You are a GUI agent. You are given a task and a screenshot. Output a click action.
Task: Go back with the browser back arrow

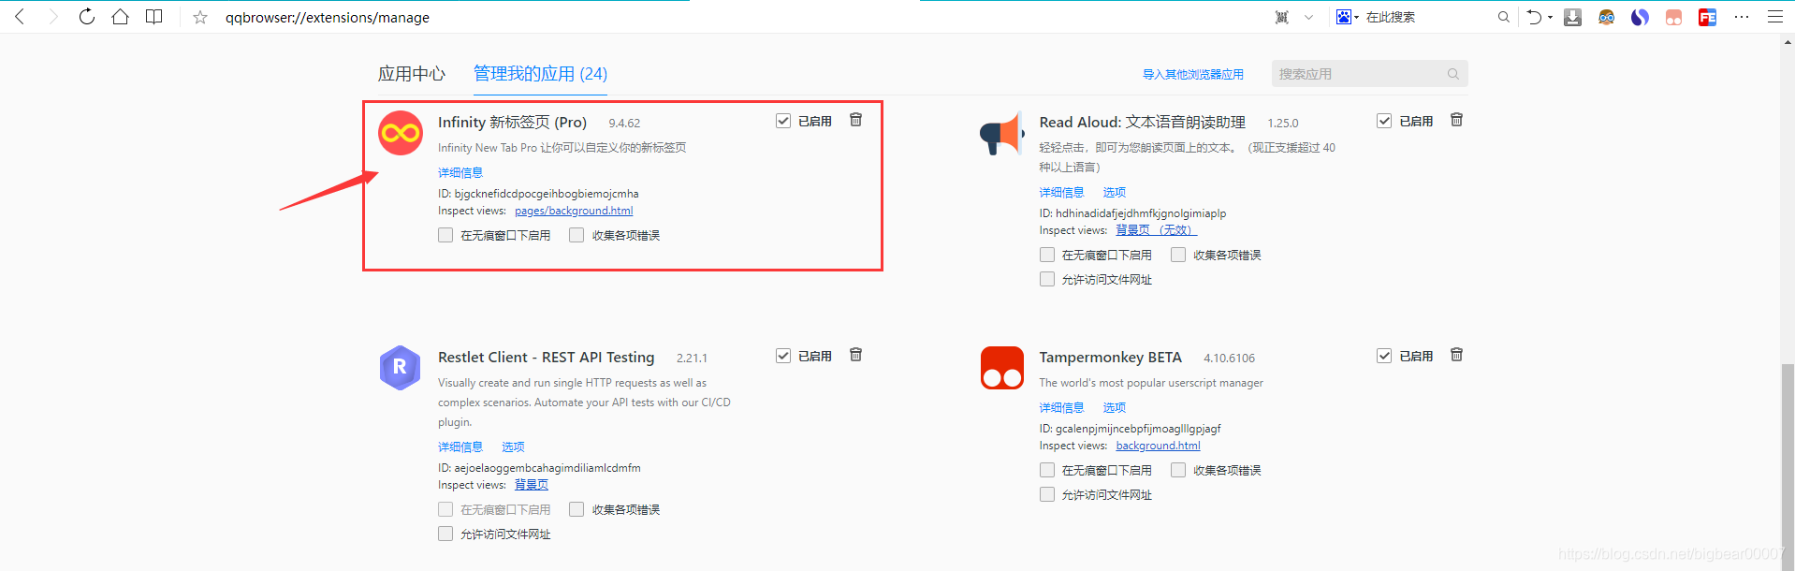click(x=20, y=17)
